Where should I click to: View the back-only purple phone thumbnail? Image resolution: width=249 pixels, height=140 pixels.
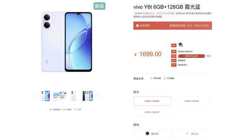(x=74, y=96)
